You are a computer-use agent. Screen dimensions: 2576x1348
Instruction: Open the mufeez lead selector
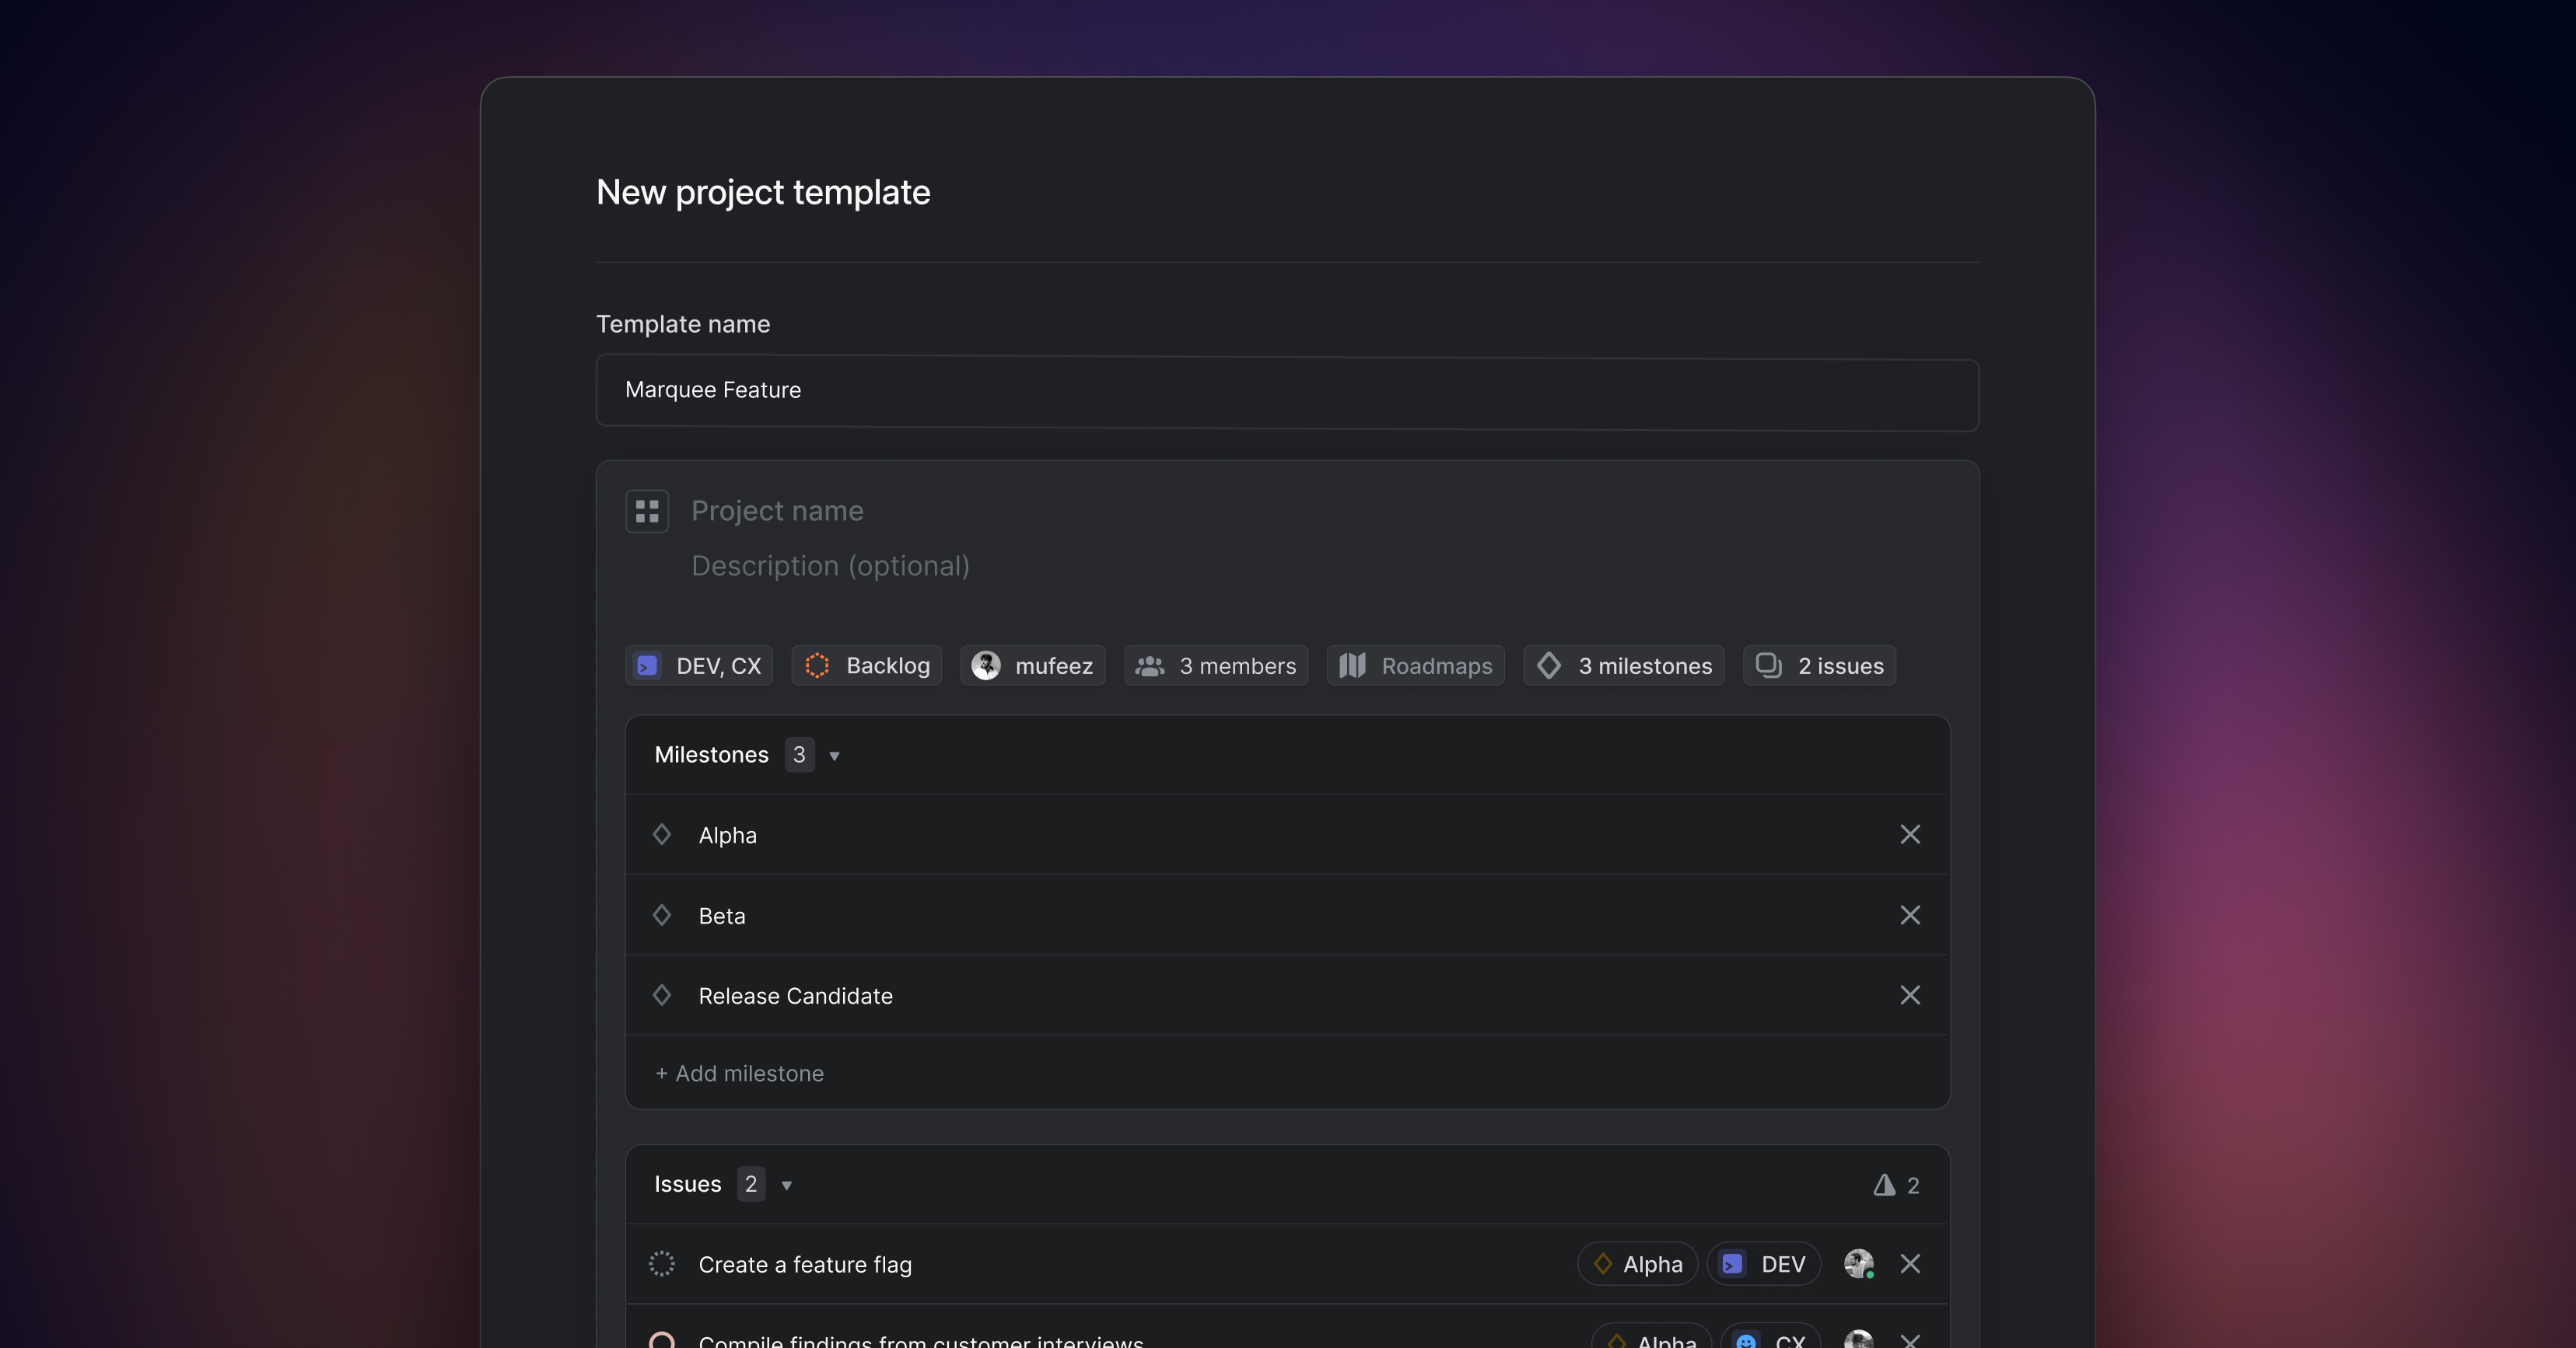click(x=1033, y=665)
